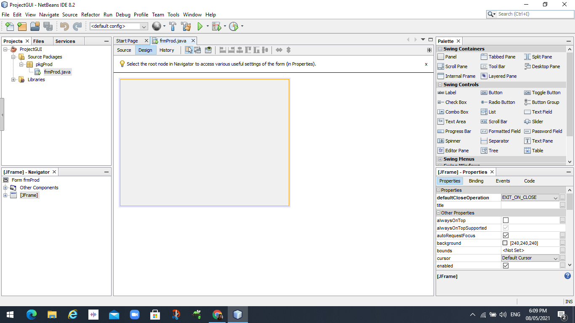Click the globe browser icon in toolbar
The width and height of the screenshot is (575, 323).
pos(157,26)
